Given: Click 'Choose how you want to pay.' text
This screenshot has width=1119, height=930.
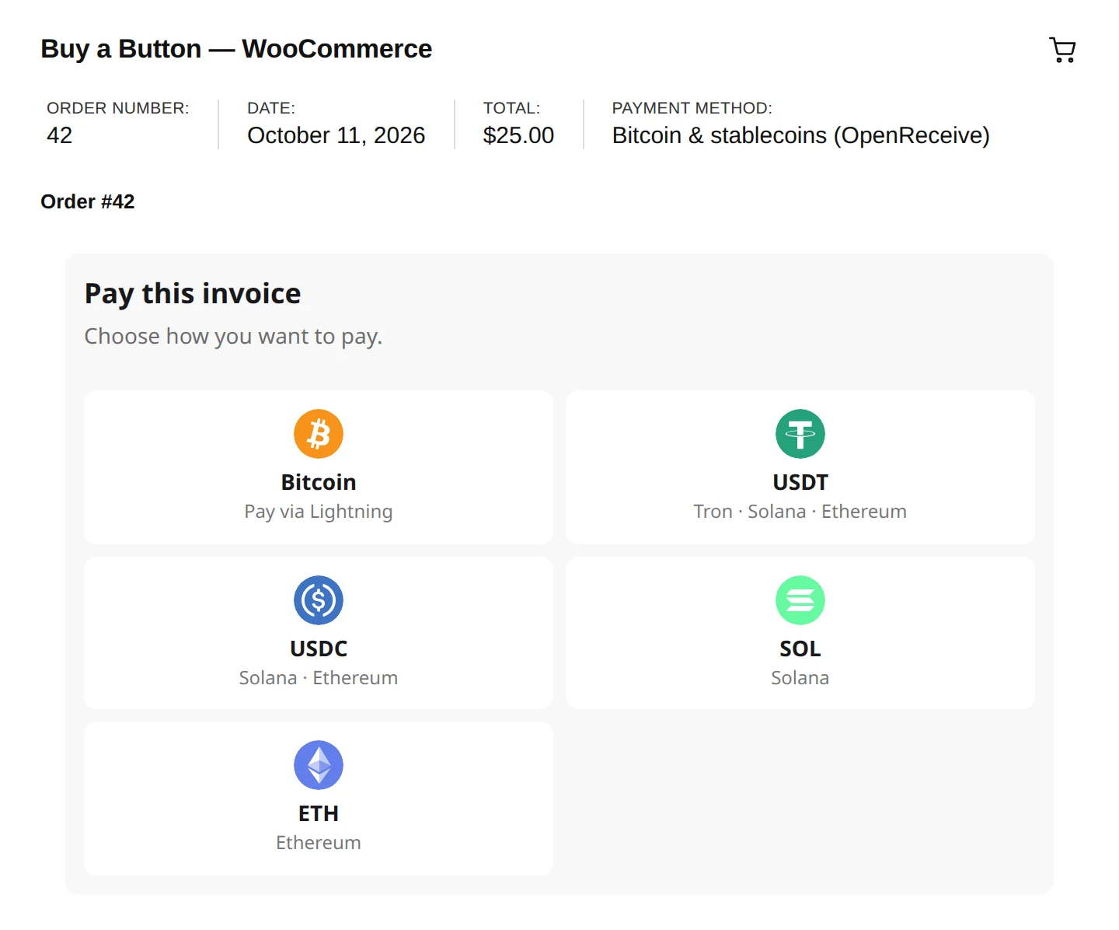Looking at the screenshot, I should [x=233, y=337].
